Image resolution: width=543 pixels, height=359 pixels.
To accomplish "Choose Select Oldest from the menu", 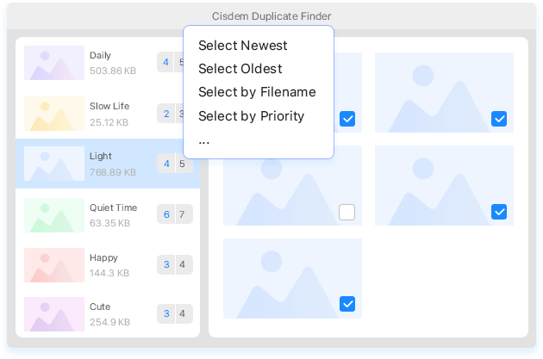I will (240, 69).
